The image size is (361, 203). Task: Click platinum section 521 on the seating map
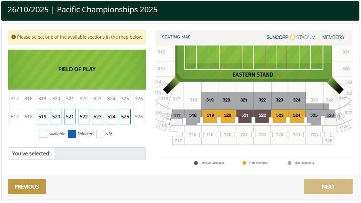pos(245,116)
